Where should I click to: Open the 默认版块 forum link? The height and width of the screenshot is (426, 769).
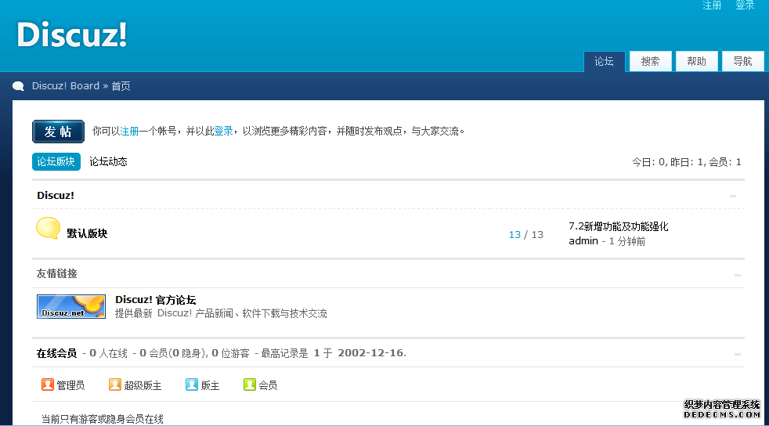click(87, 233)
